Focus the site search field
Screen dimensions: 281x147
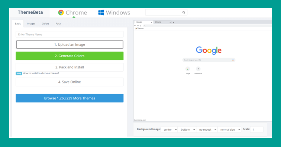[x=163, y=12]
